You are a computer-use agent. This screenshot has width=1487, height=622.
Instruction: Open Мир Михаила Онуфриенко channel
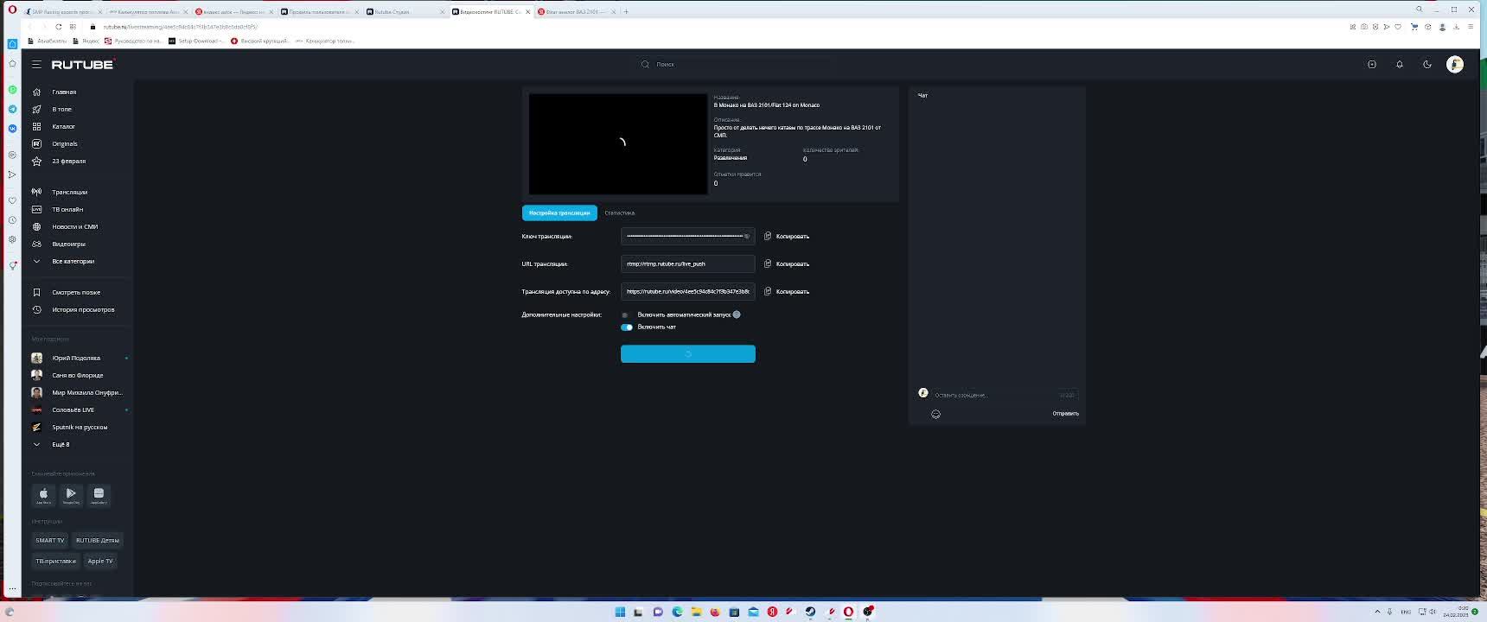click(86, 392)
